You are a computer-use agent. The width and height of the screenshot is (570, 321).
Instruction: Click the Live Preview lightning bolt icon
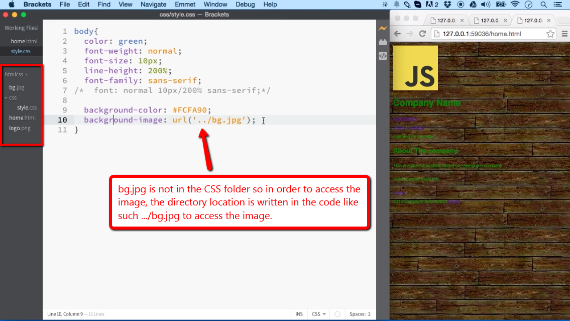pyautogui.click(x=383, y=29)
